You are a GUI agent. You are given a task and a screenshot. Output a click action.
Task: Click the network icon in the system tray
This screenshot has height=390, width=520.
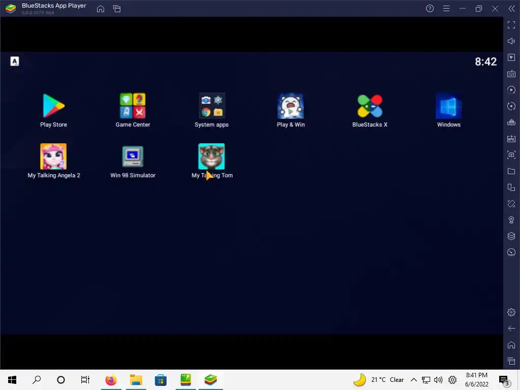pyautogui.click(x=426, y=380)
